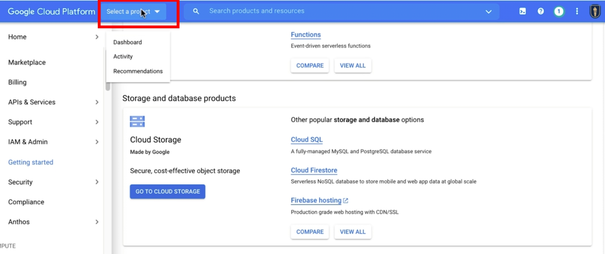The image size is (605, 254).
Task: Open the Functions link
Action: click(306, 35)
